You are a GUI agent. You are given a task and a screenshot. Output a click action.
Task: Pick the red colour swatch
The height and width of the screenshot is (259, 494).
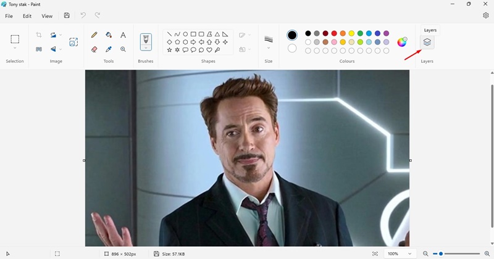(x=334, y=33)
